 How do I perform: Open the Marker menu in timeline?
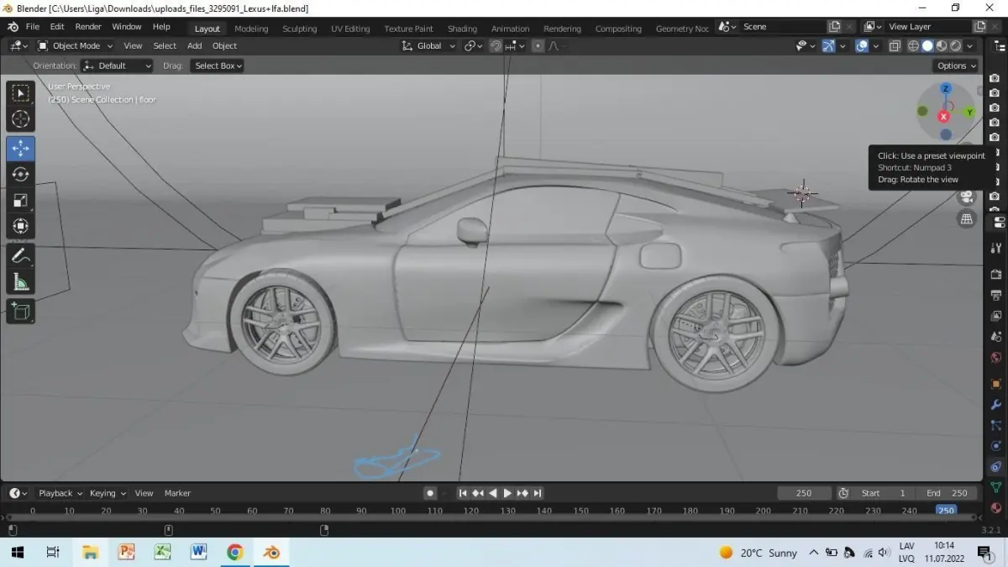coord(177,493)
